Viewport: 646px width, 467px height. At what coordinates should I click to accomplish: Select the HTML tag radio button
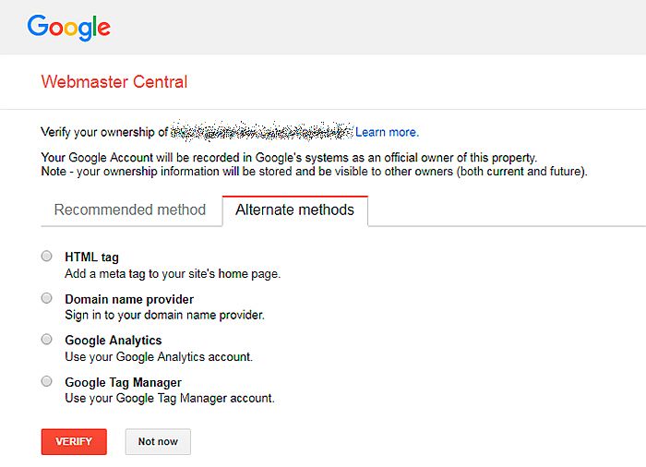click(47, 256)
